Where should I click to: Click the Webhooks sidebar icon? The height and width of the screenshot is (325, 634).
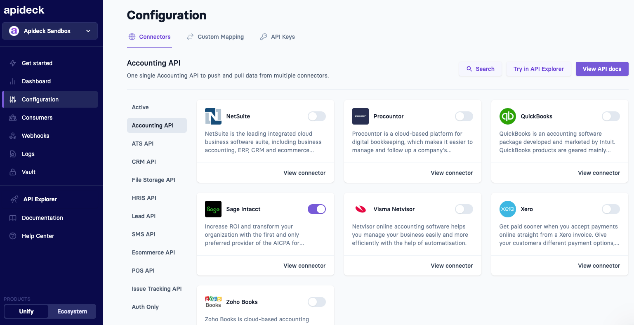point(13,136)
